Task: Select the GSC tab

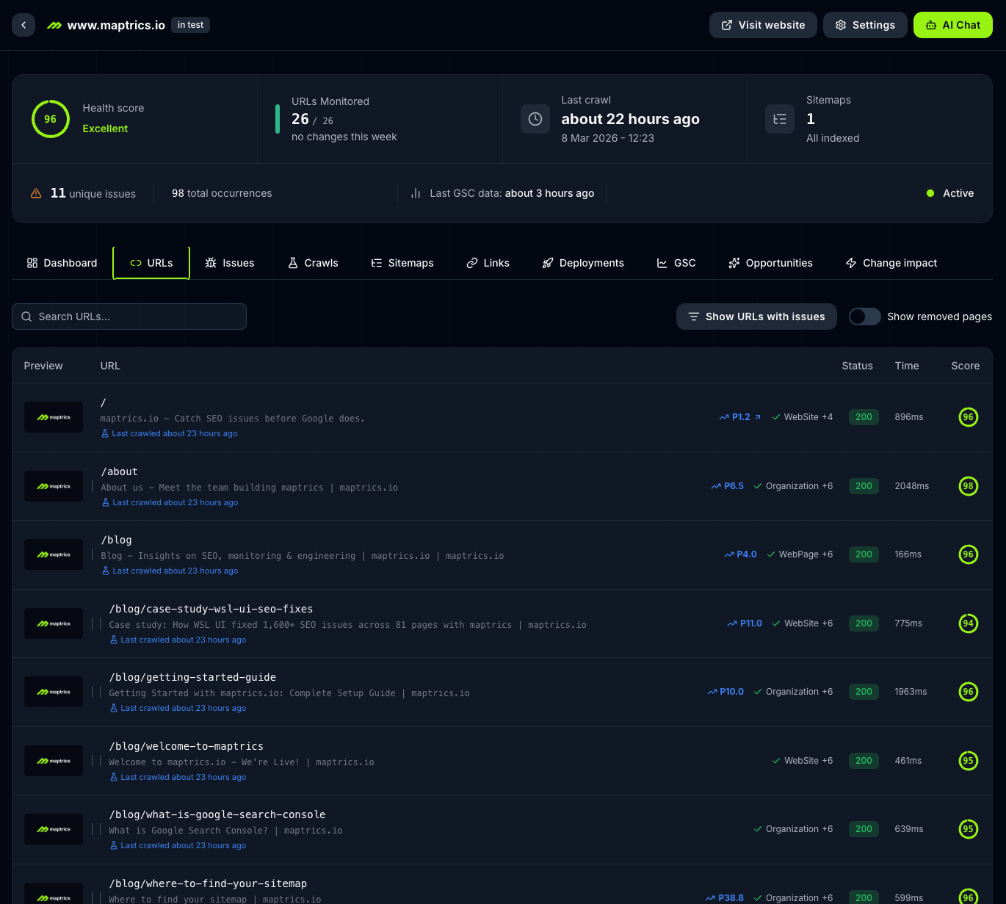Action: 676,263
